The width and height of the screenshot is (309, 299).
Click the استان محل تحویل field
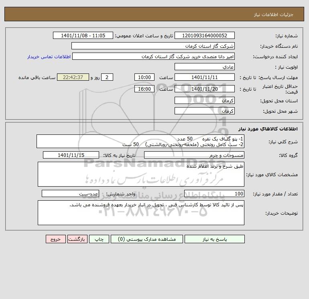pyautogui.click(x=205, y=100)
